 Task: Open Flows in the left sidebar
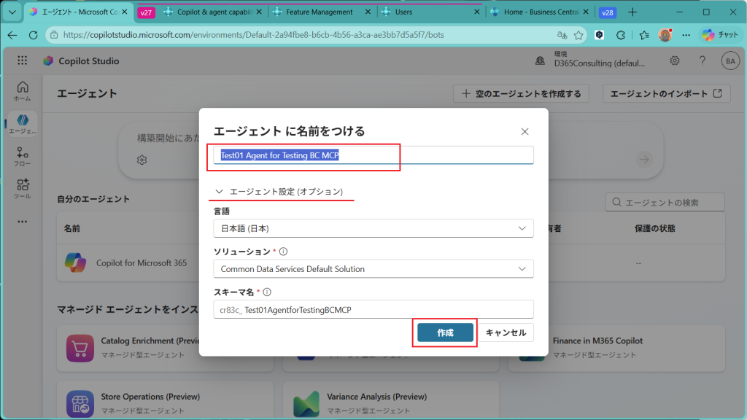(23, 157)
